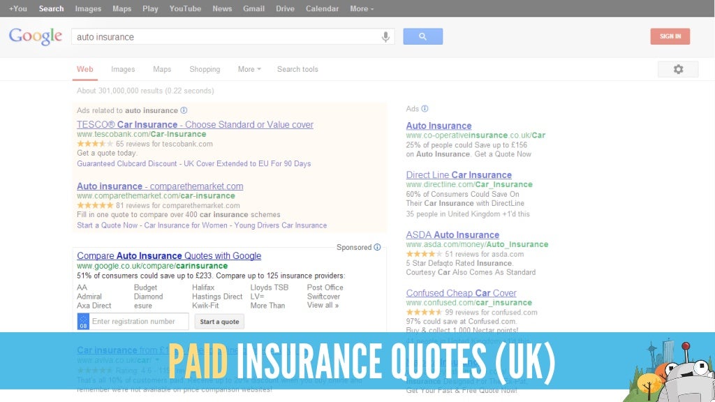Click the info icon next to Sponsored
Viewport: 715px width, 402px height.
pyautogui.click(x=377, y=247)
